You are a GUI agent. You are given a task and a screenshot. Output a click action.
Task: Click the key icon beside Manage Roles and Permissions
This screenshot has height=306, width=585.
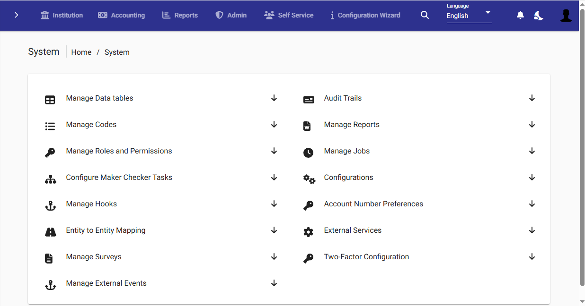coord(50,153)
